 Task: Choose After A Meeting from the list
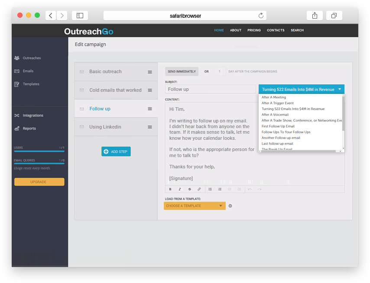click(274, 97)
